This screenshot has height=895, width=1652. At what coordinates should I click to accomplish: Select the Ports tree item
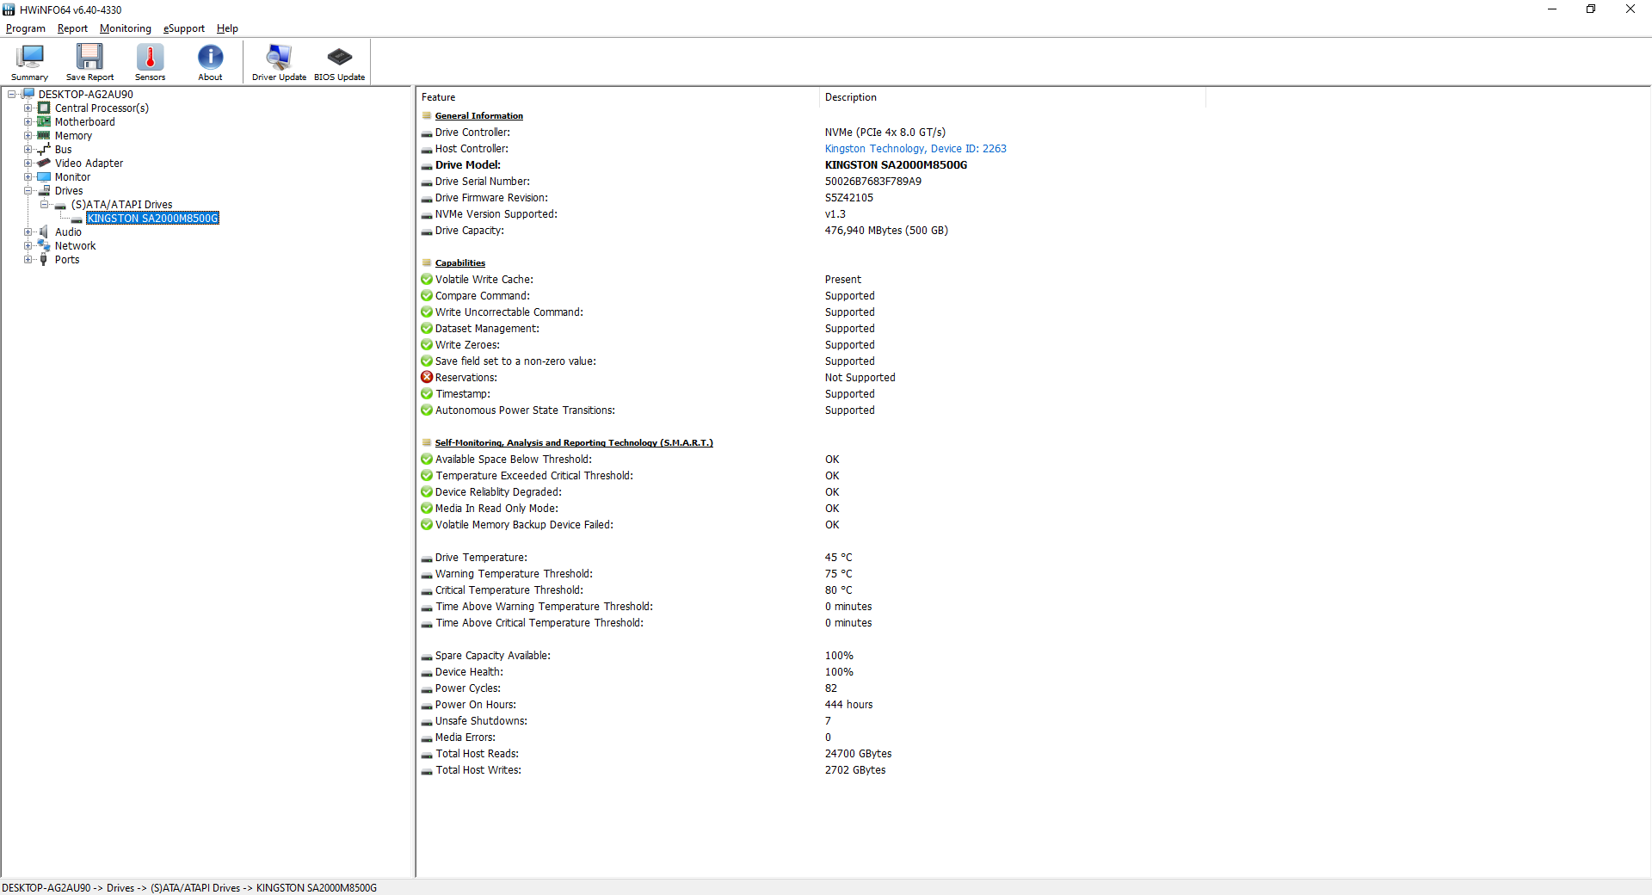click(67, 260)
